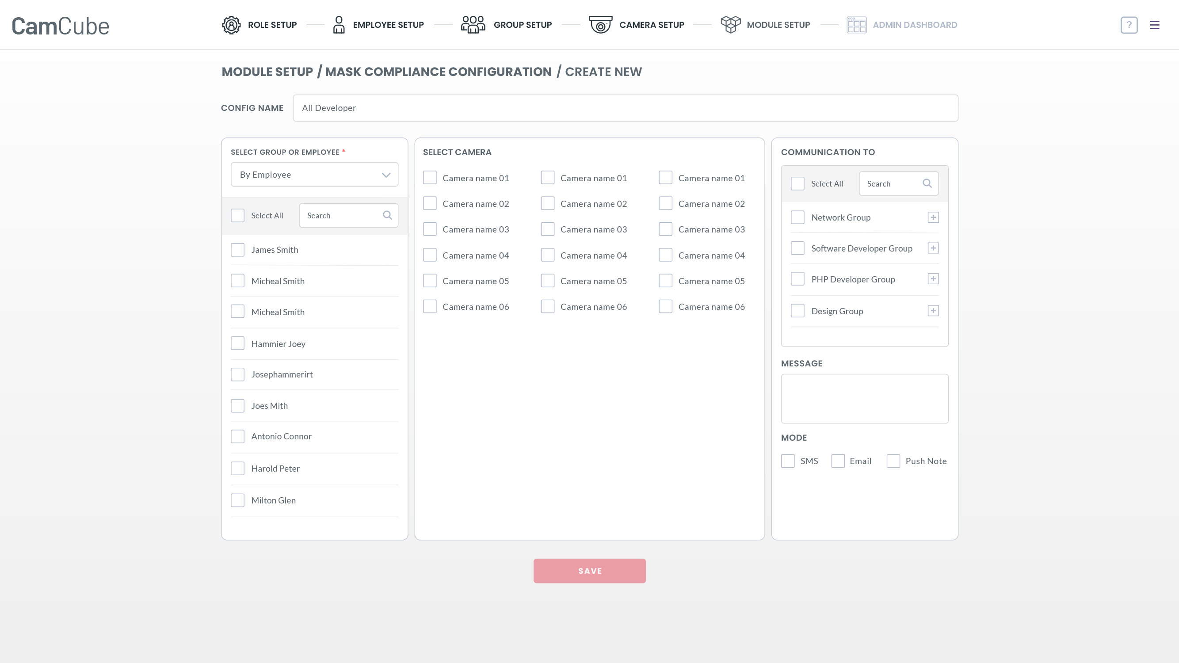Click the Module Setup cubes icon
The image size is (1179, 663).
[x=730, y=25]
